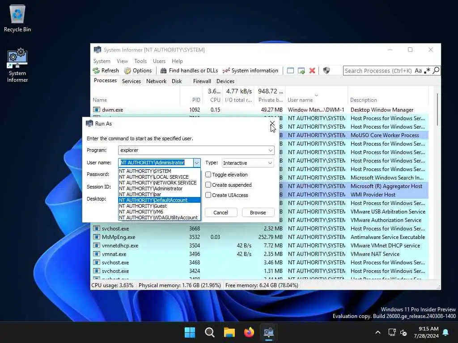Select System Informer desktop shortcut
This screenshot has width=458, height=343.
pos(17,65)
